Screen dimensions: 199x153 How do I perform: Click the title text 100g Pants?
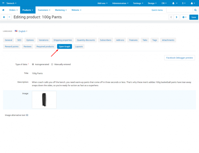(37, 73)
